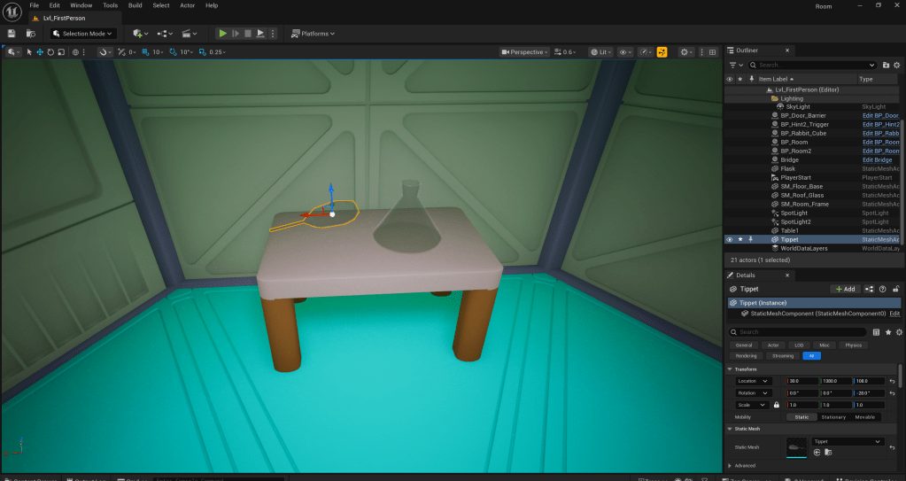Select the rotate tool in viewport toolbar
Image resolution: width=906 pixels, height=481 pixels.
pos(50,52)
